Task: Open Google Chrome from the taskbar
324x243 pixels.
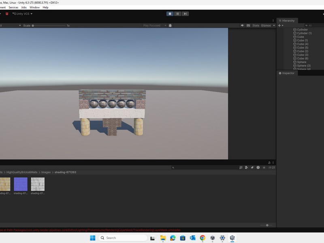Action: [x=202, y=238]
